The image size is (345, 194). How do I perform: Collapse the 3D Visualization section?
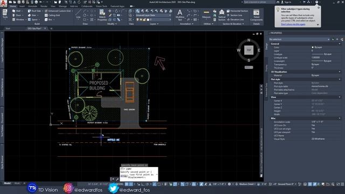[x=340, y=72]
